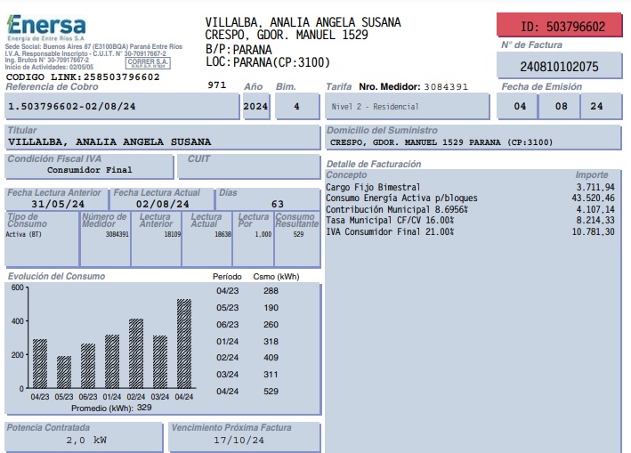Click the Días value 63
The width and height of the screenshot is (631, 453).
(277, 204)
